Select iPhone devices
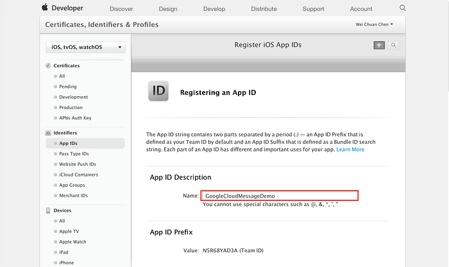The width and height of the screenshot is (449, 267). tap(67, 263)
